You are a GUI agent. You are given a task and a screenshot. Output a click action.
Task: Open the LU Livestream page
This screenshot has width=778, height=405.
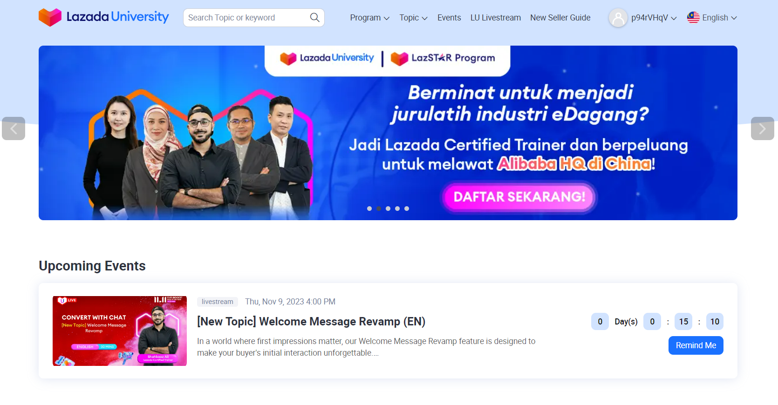click(x=496, y=18)
